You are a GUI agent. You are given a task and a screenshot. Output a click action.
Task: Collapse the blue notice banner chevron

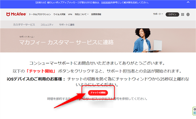pyautogui.click(x=188, y=2)
